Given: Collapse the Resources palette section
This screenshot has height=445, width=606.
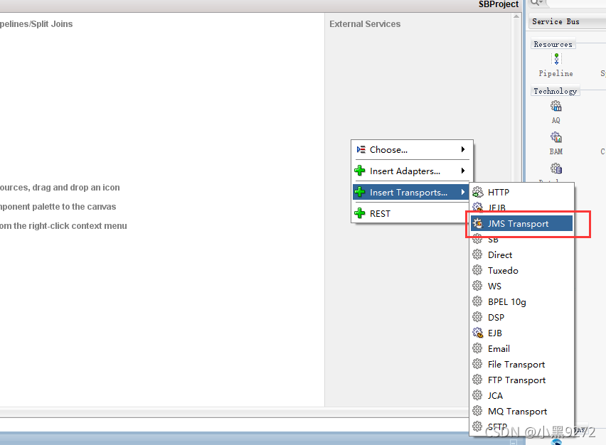Looking at the screenshot, I should click(x=553, y=44).
